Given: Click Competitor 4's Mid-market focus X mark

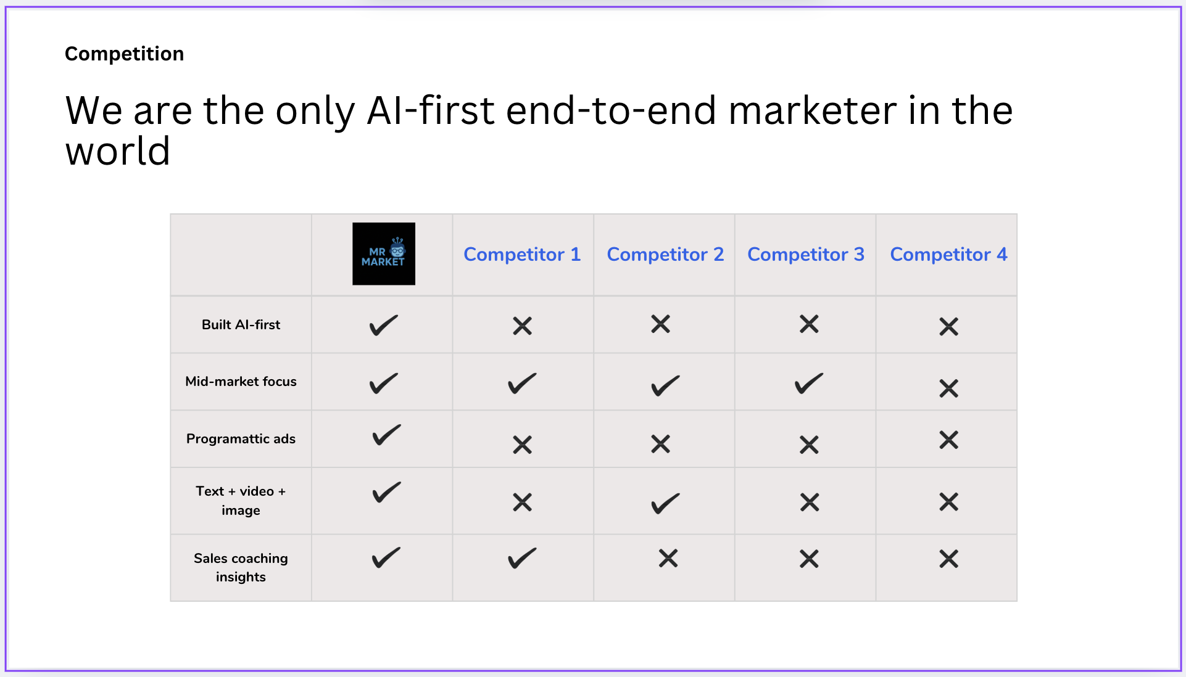Looking at the screenshot, I should (x=948, y=388).
